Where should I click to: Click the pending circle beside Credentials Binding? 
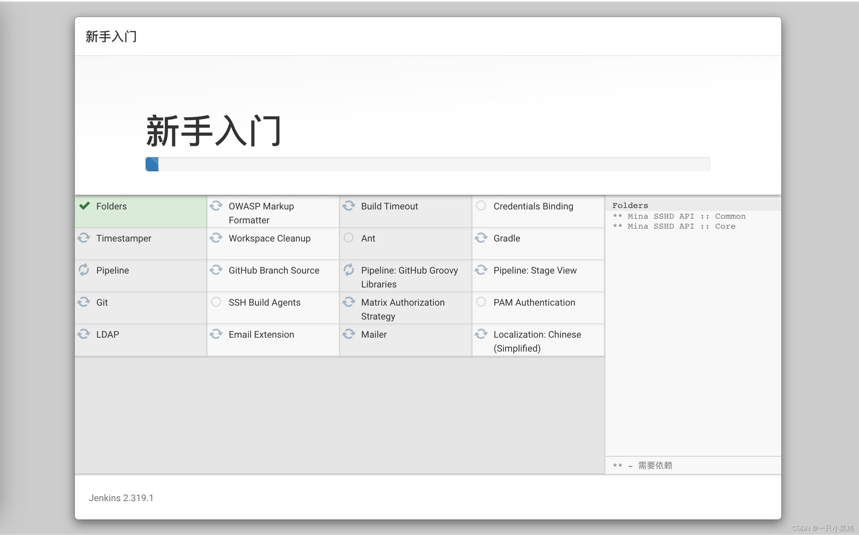[x=481, y=206]
